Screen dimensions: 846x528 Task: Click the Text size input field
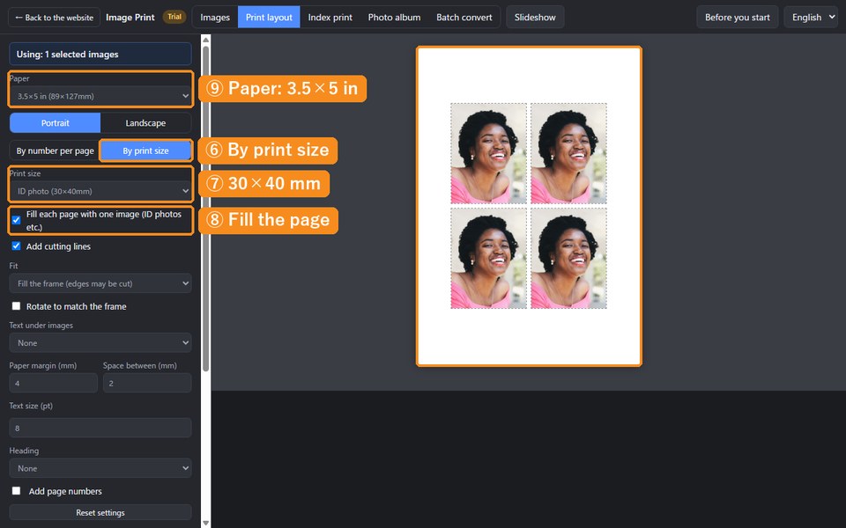[x=100, y=428]
